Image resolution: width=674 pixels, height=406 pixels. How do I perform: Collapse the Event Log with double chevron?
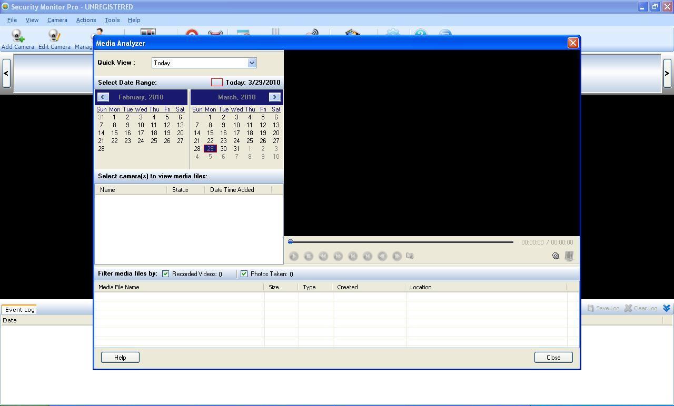(667, 308)
